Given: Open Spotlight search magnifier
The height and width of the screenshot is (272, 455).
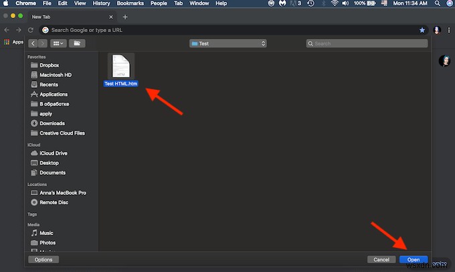Looking at the screenshot, I should [437, 3].
